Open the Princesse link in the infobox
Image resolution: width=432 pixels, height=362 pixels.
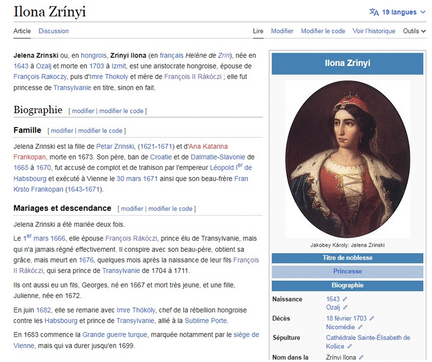347,271
